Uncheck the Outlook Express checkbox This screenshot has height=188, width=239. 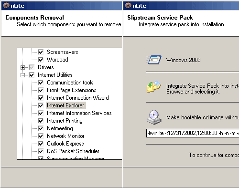(41, 144)
